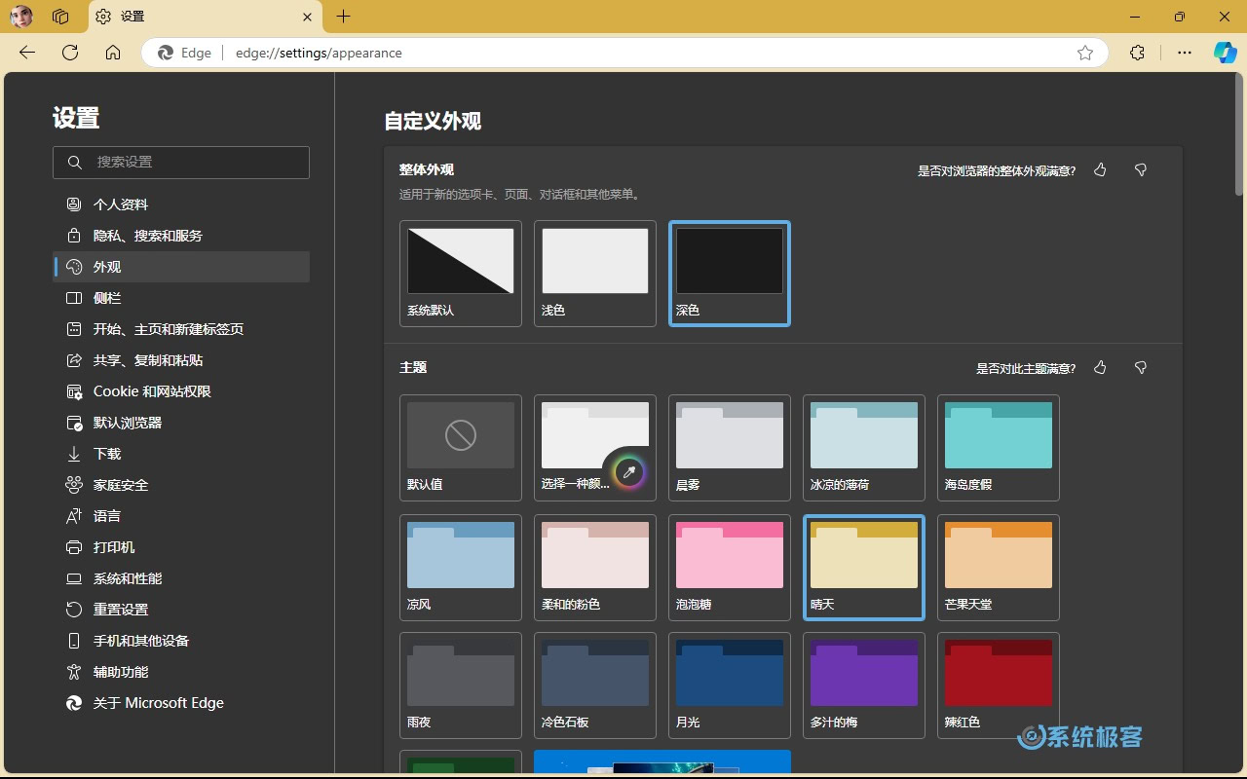
Task: Open the Copilot sidebar icon
Action: [1225, 53]
